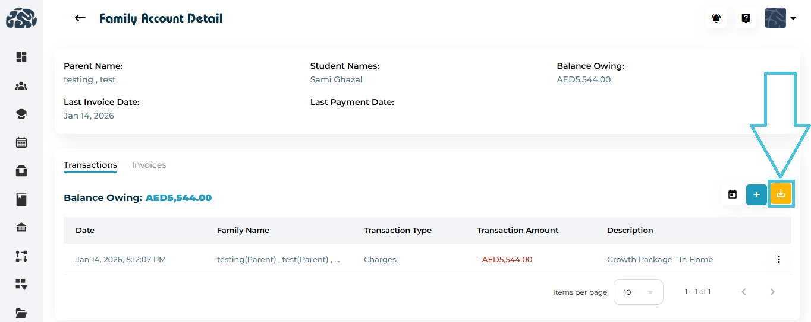
Task: Open the help question mark icon
Action: pos(746,18)
